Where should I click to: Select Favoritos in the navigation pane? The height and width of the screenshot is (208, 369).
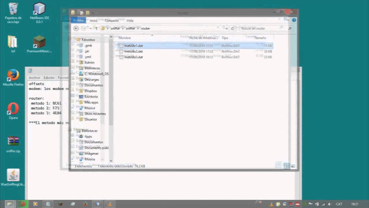point(88,40)
